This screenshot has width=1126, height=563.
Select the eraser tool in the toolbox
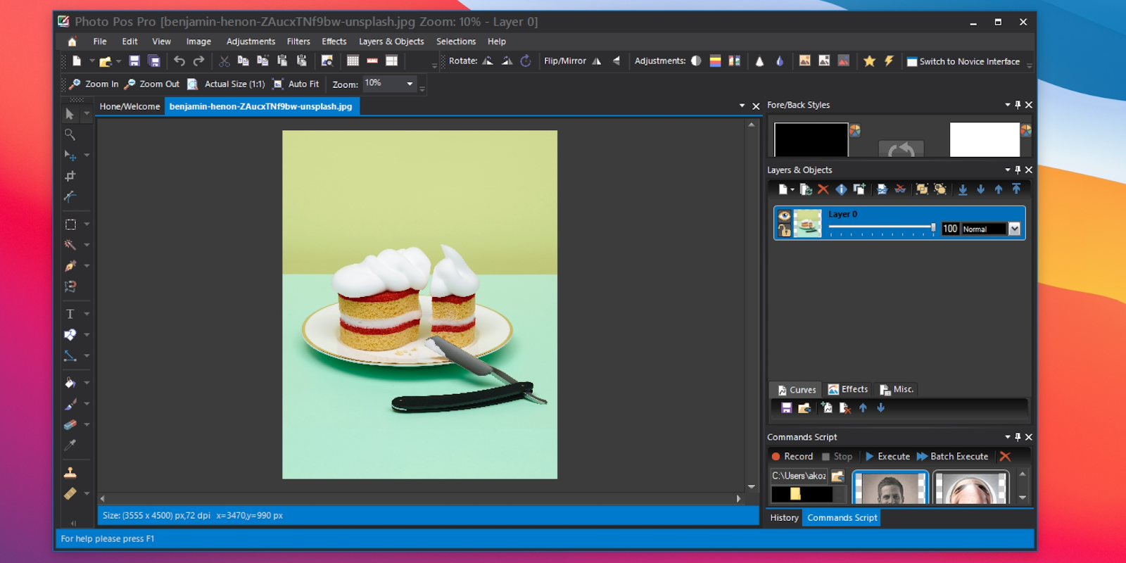[x=70, y=424]
